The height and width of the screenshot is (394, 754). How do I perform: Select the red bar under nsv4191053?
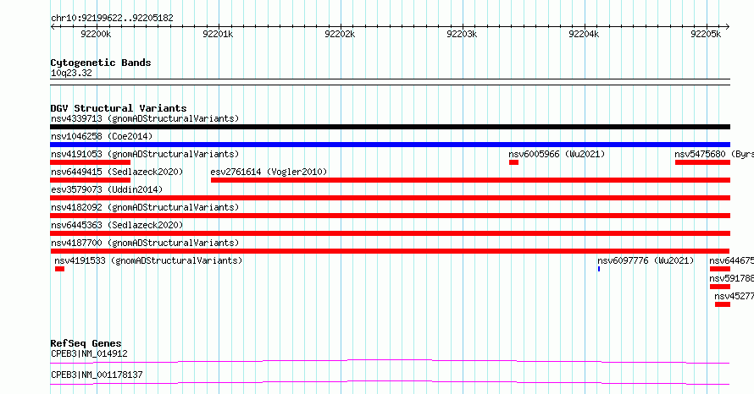pos(91,162)
